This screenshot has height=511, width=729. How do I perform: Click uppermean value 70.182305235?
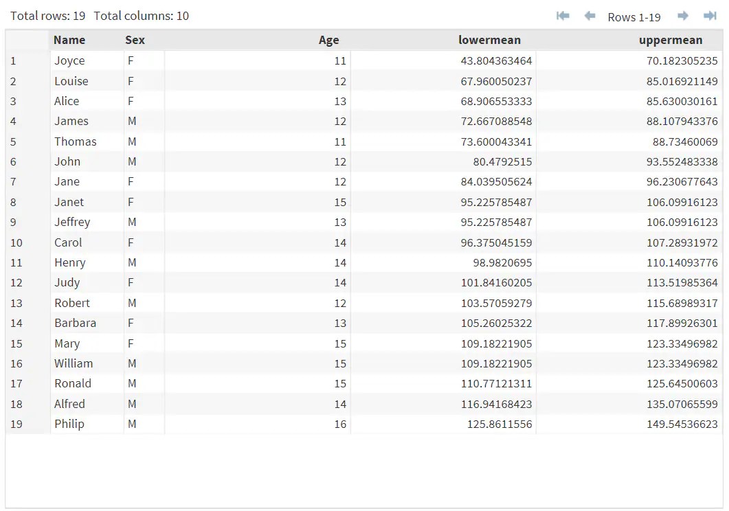682,61
